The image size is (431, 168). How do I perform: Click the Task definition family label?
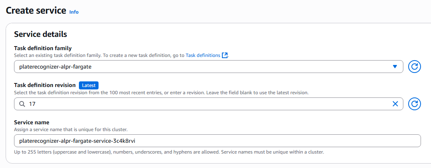(x=43, y=48)
